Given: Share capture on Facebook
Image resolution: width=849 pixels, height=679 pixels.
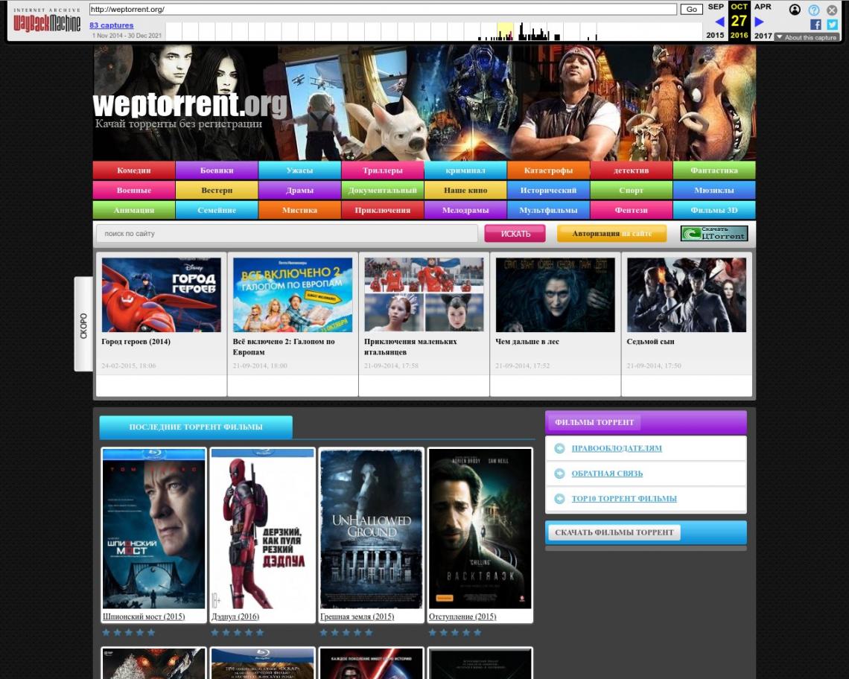Looking at the screenshot, I should pos(815,25).
